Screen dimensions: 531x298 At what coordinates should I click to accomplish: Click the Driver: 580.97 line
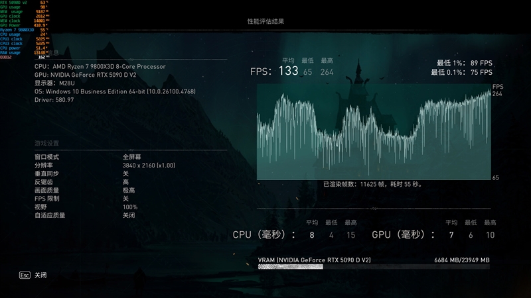(x=54, y=100)
